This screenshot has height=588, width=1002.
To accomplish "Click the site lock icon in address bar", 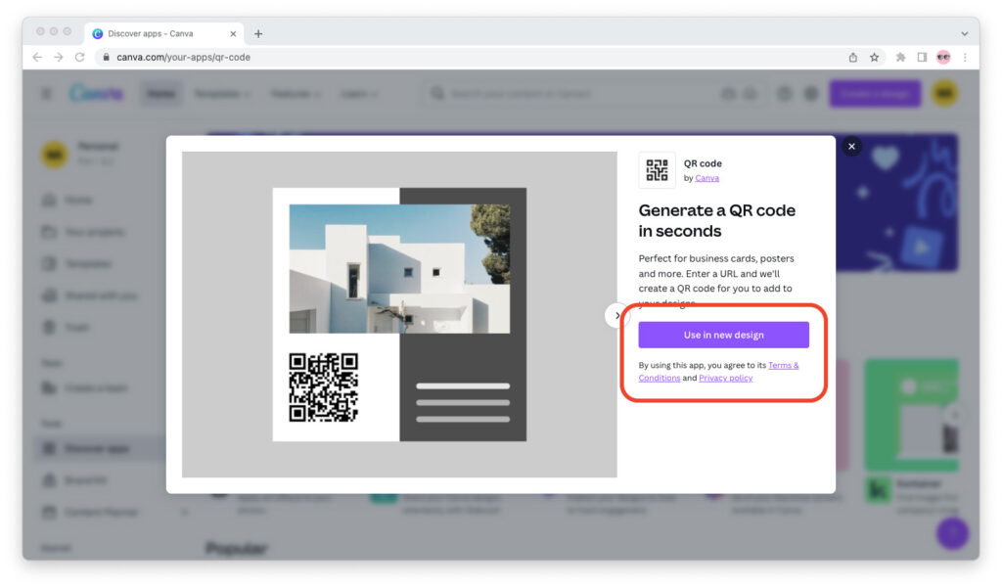I will pyautogui.click(x=106, y=57).
